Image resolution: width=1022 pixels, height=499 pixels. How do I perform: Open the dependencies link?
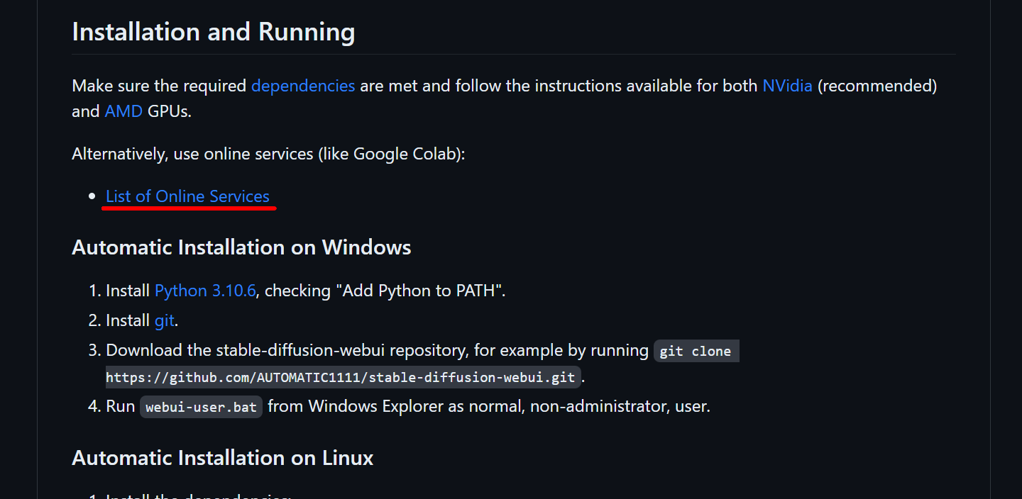[x=303, y=86]
